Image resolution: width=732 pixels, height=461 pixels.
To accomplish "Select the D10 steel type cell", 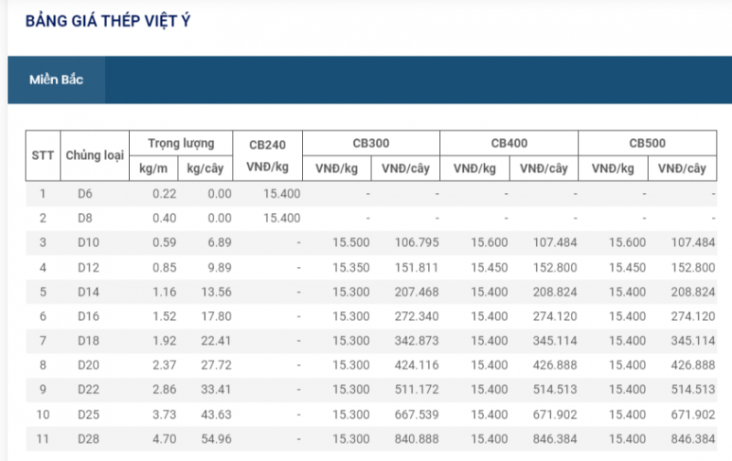I will click(x=88, y=242).
